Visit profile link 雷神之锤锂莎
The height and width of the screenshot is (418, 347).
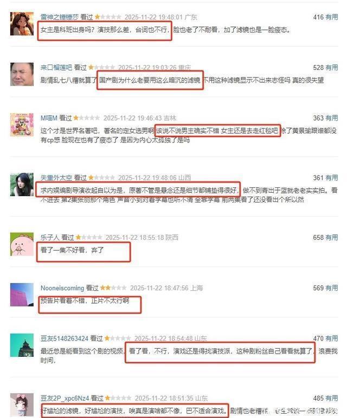[x=60, y=17]
